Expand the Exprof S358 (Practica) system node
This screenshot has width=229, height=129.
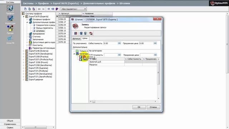tap(24, 57)
